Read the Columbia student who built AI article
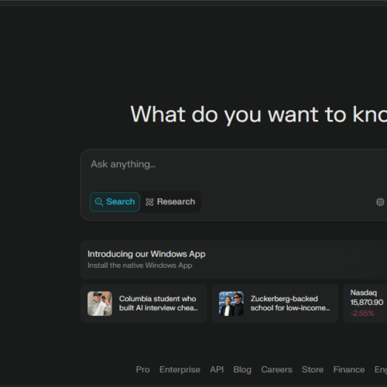Screen dimensions: 387x387 coord(158,303)
